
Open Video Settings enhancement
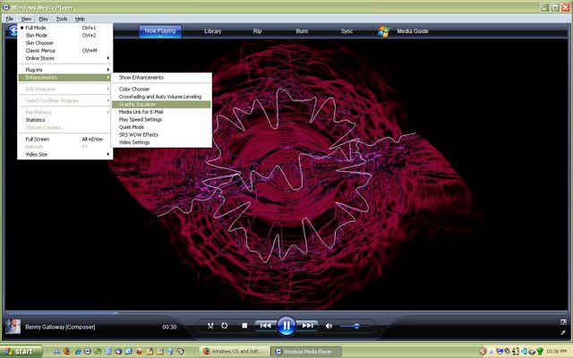161,142
